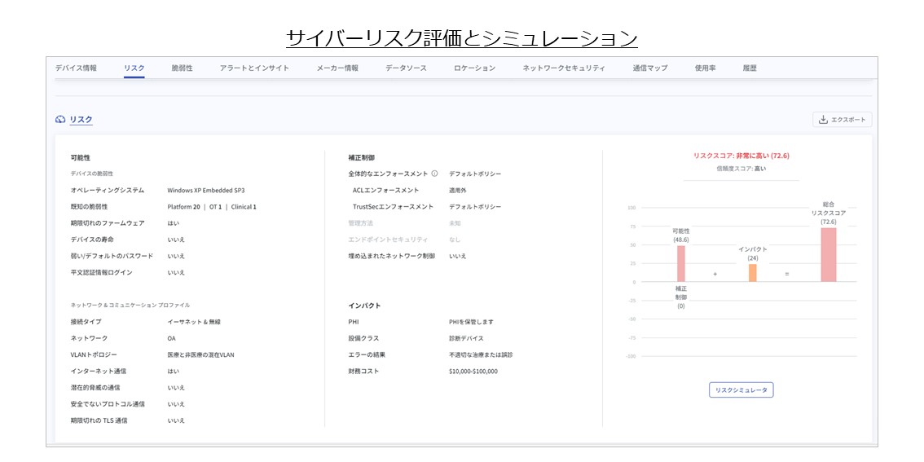This screenshot has height=462, width=924.
Task: Click the エクスポート export button
Action: tap(842, 120)
